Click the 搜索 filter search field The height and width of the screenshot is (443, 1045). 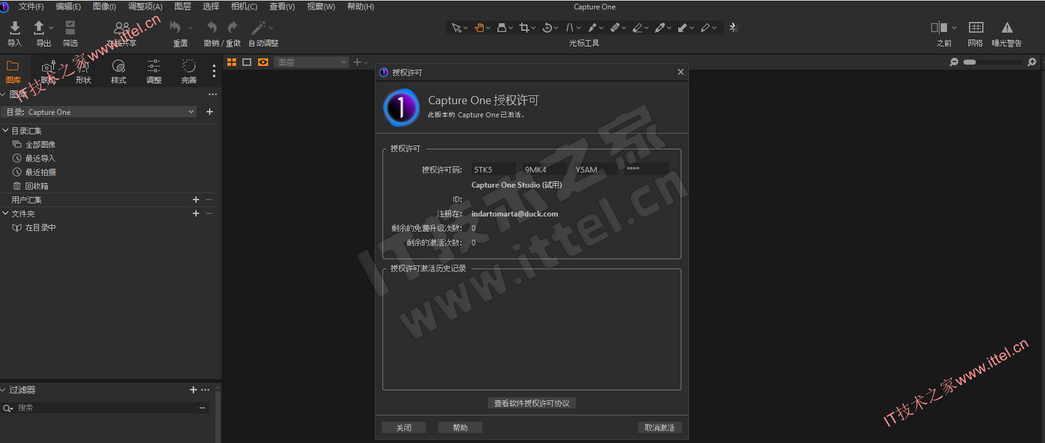coord(104,408)
